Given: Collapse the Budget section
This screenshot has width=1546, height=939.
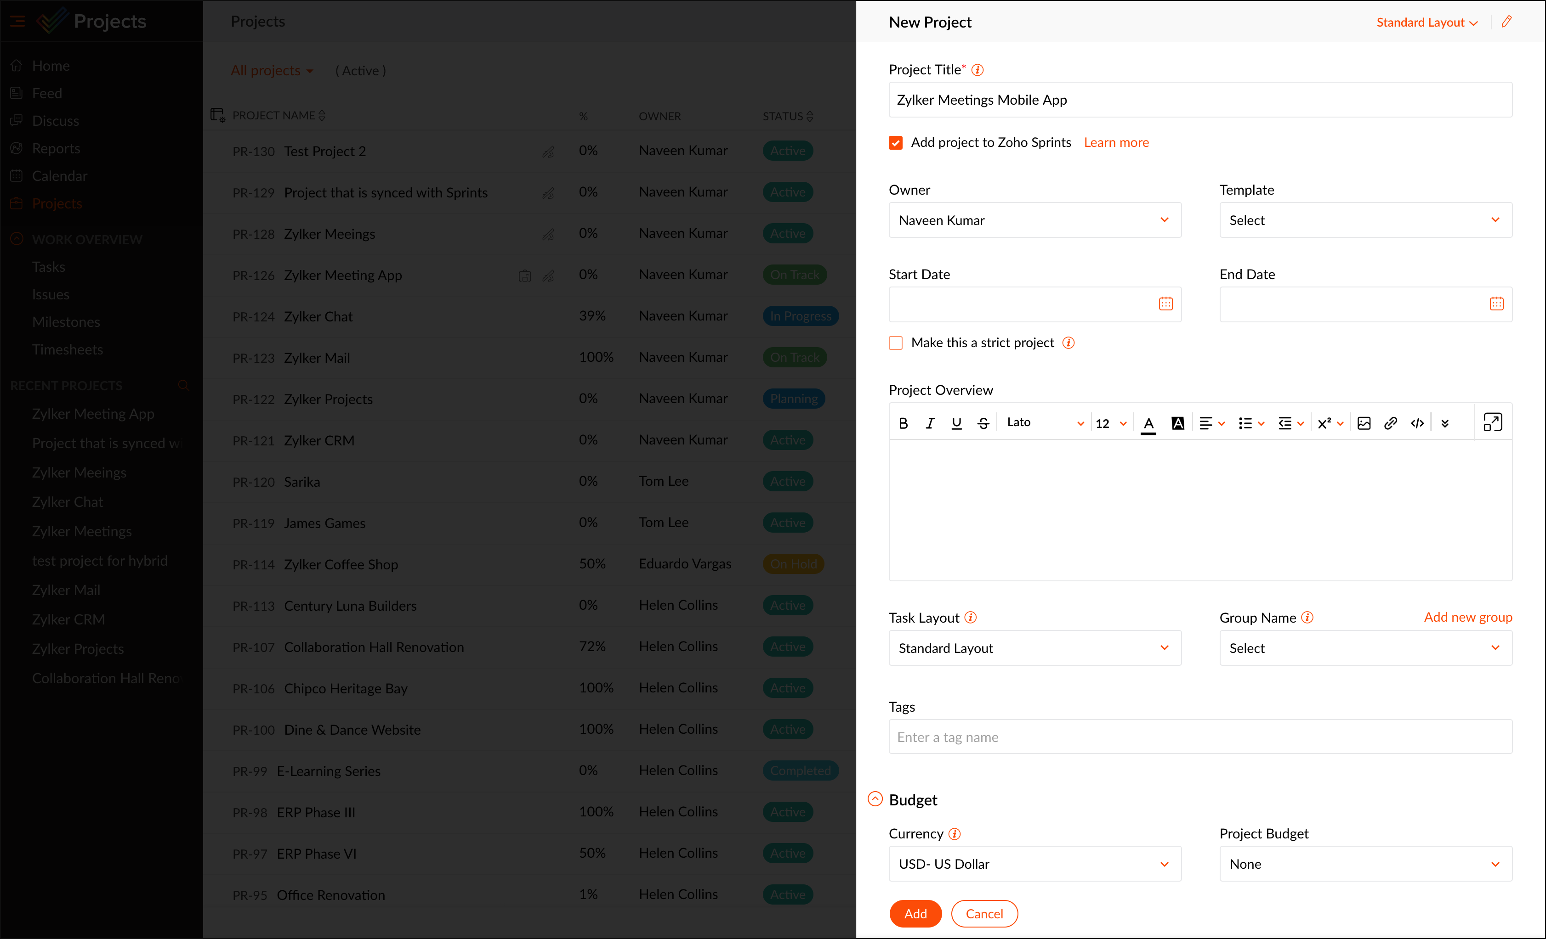Looking at the screenshot, I should pos(875,799).
